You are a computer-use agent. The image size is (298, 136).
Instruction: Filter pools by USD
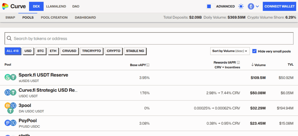click(x=28, y=51)
